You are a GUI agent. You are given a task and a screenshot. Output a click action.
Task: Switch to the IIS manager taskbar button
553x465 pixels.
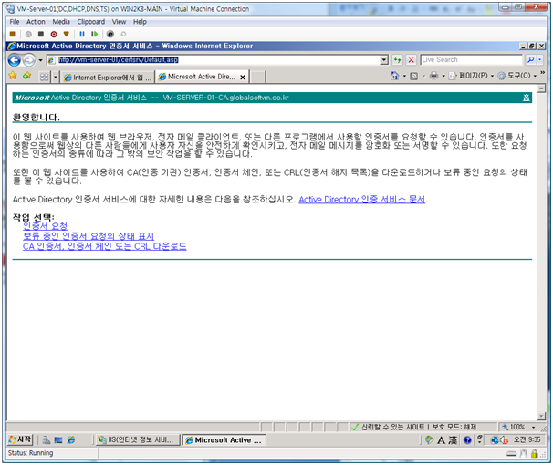137,440
